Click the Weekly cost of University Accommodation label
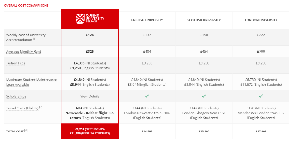Image resolution: width=300 pixels, height=143 pixels. [26, 37]
